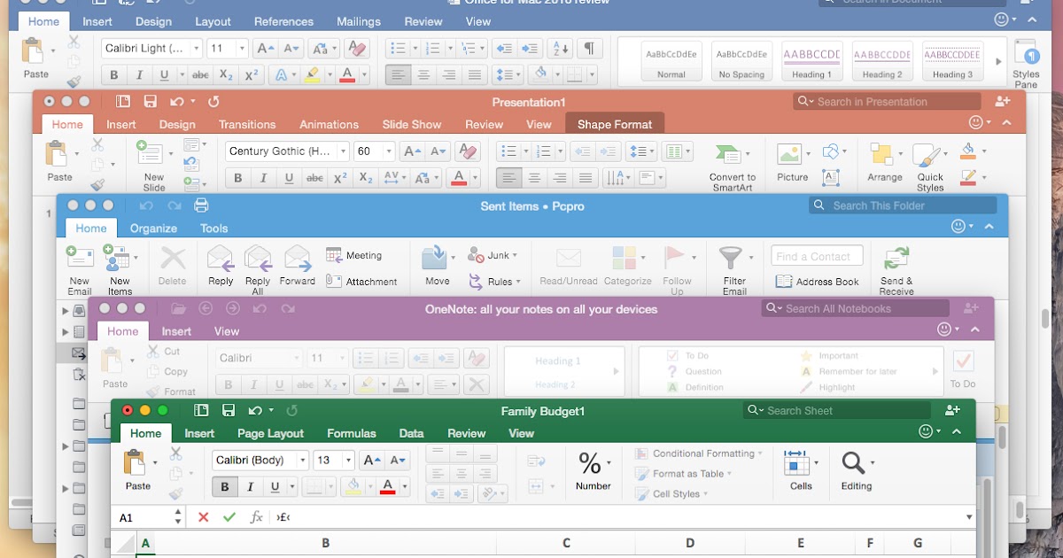Open Excel font name Calibri (Body) dropdown
1063x558 pixels.
302,461
